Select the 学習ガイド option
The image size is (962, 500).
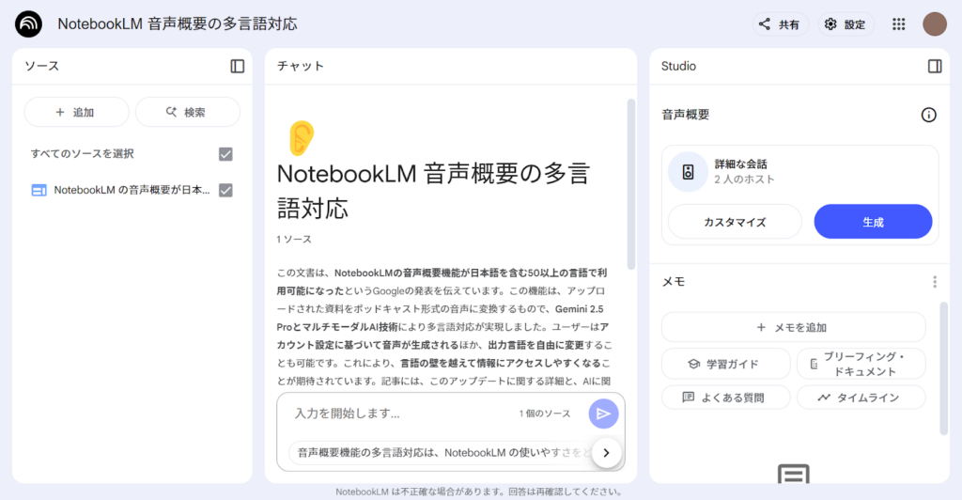(725, 364)
